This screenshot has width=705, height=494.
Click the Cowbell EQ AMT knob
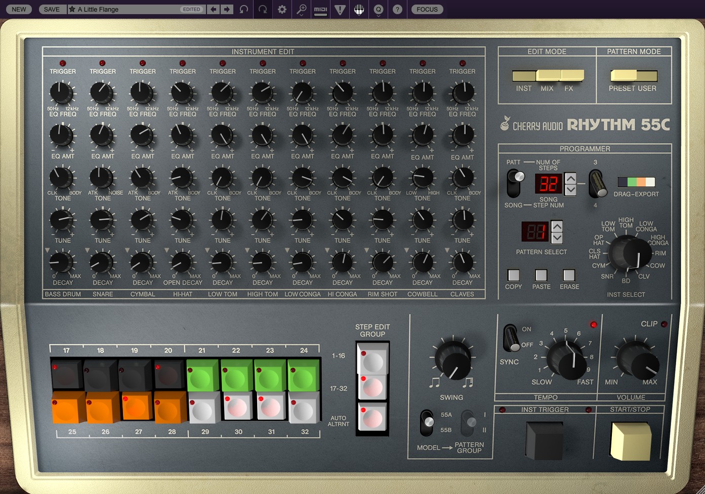(422, 136)
